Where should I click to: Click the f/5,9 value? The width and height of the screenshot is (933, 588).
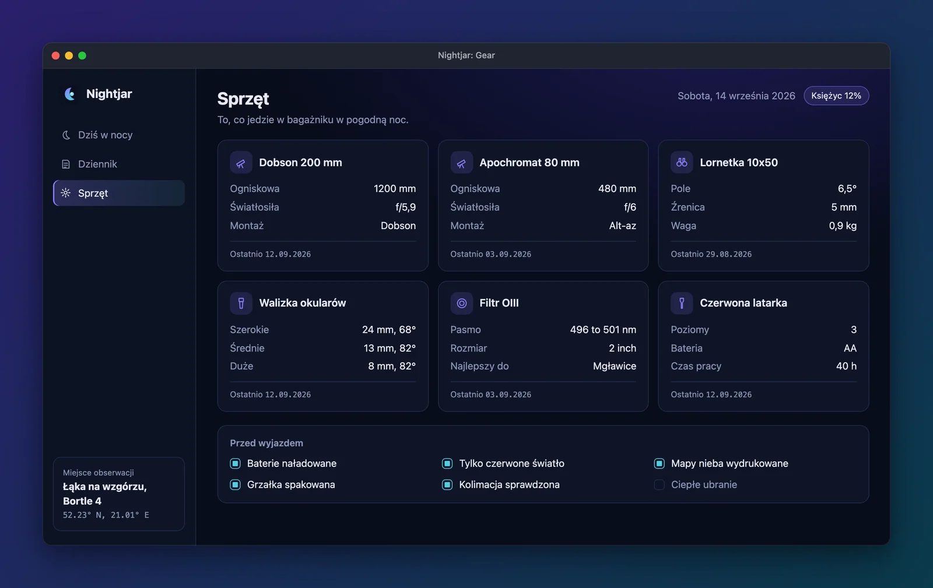coord(406,207)
